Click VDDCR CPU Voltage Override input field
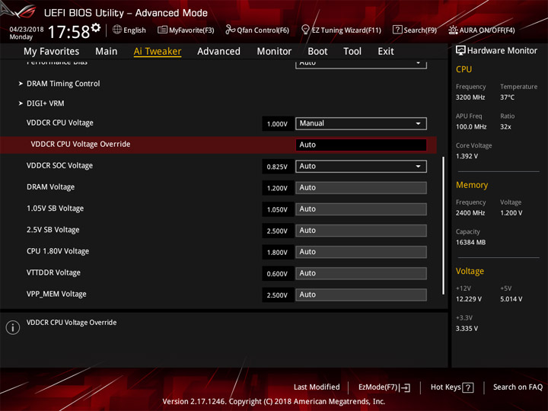548x411 pixels. [x=361, y=145]
